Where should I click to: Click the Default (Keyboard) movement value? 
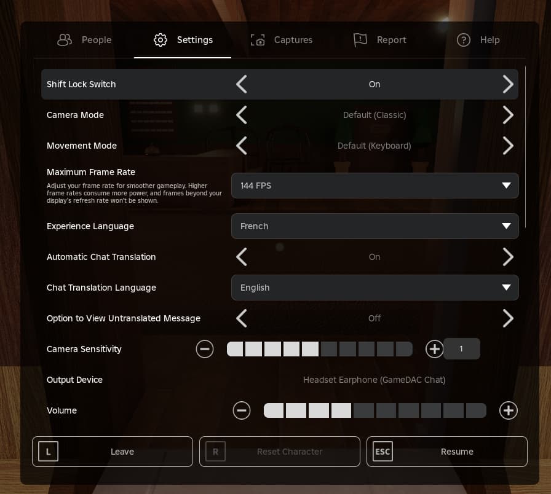(375, 146)
